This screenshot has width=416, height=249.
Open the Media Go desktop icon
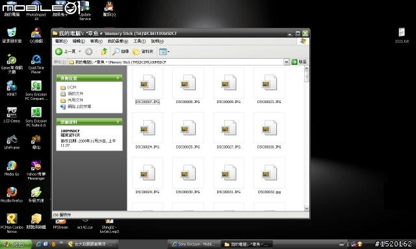tap(12, 169)
